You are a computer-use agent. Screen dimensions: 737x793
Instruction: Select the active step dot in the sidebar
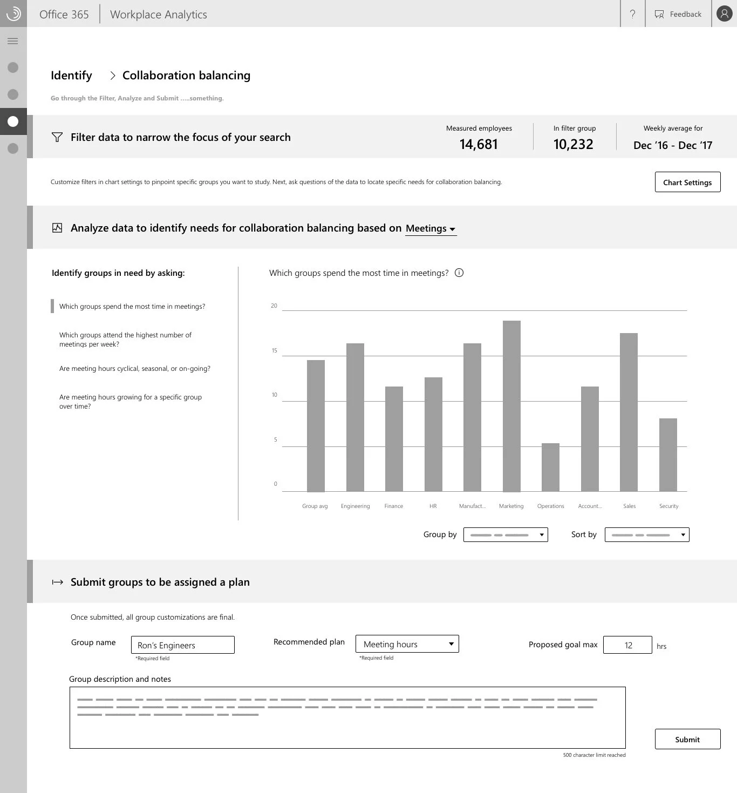pos(13,121)
